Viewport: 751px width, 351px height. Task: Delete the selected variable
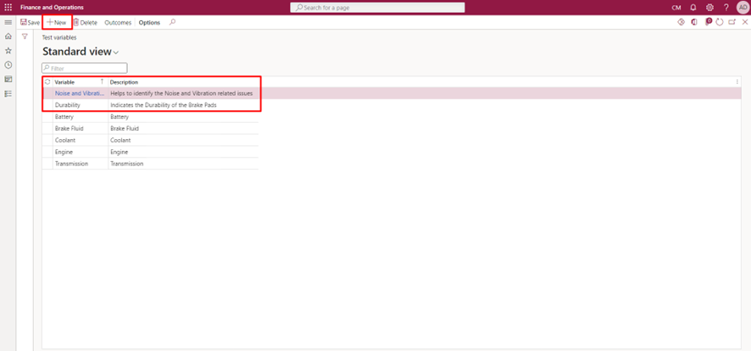pos(85,23)
